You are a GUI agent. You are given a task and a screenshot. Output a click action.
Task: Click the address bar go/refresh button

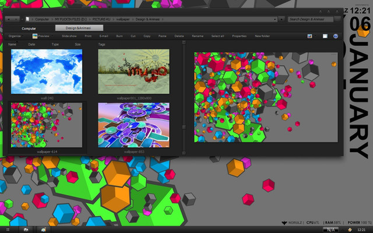[x=281, y=19]
